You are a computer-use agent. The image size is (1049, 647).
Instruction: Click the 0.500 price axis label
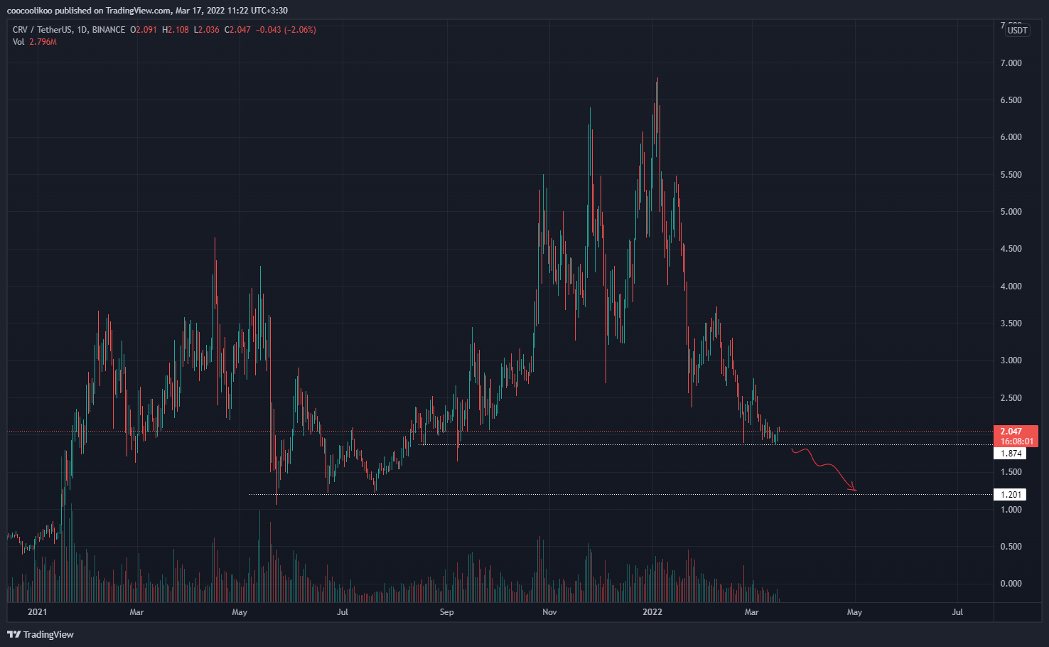click(x=1011, y=547)
